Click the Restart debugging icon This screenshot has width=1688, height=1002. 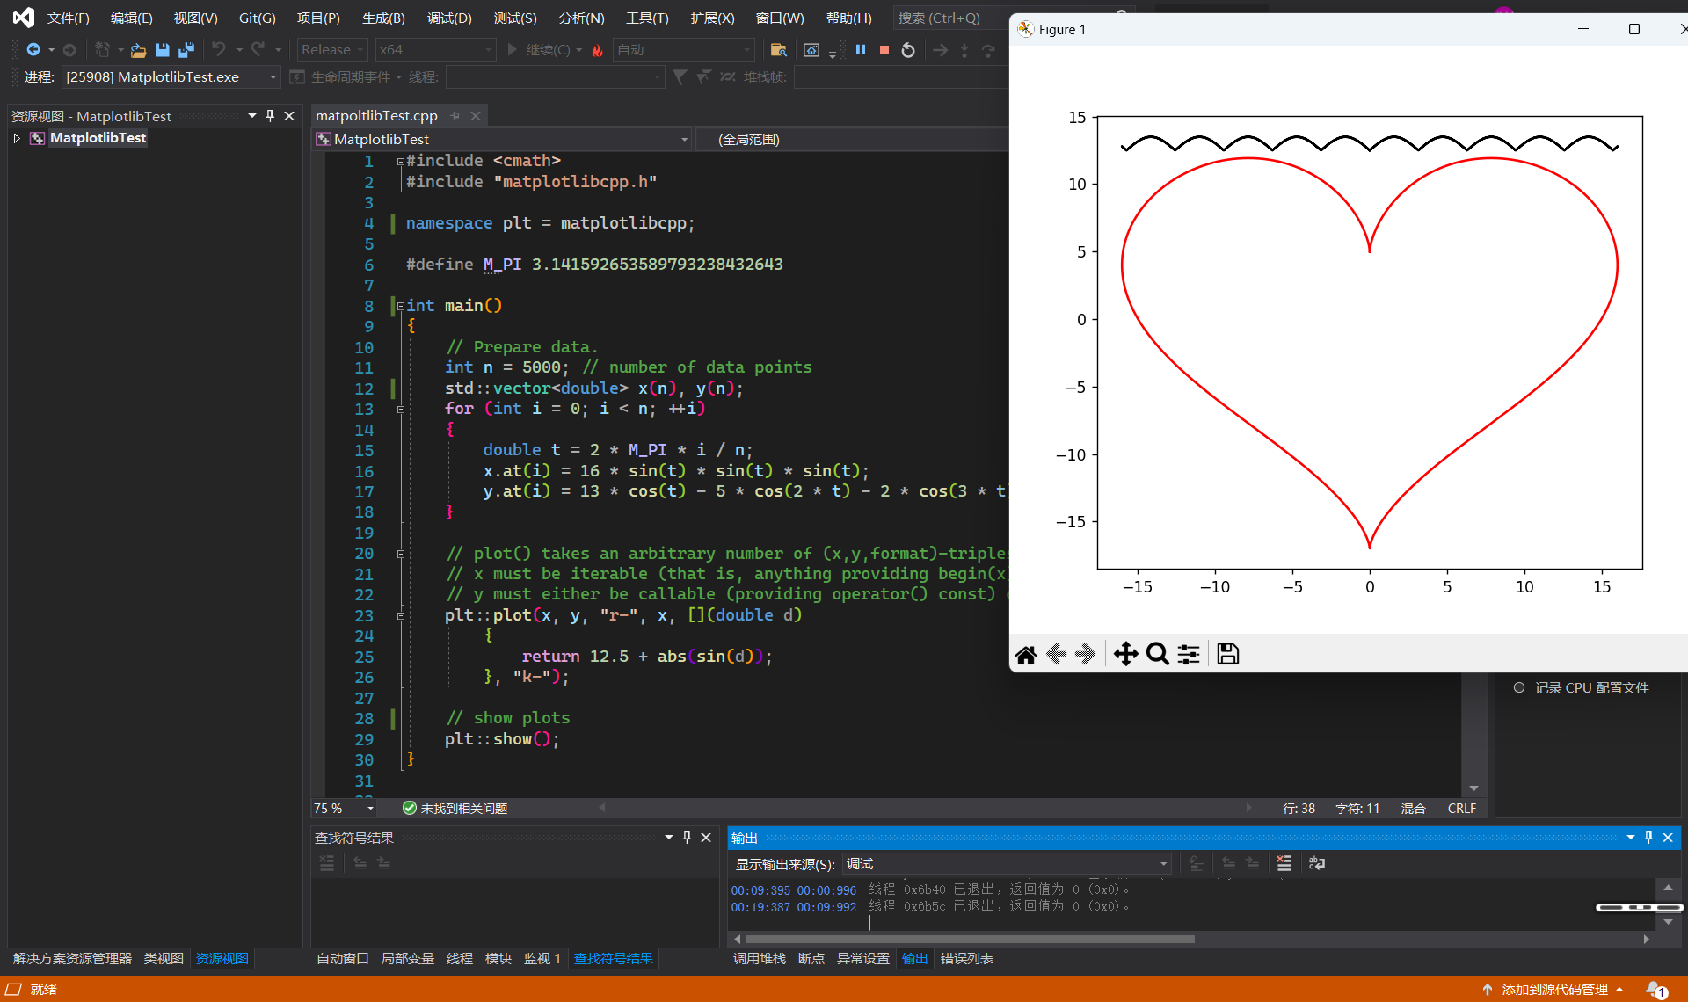(x=908, y=50)
